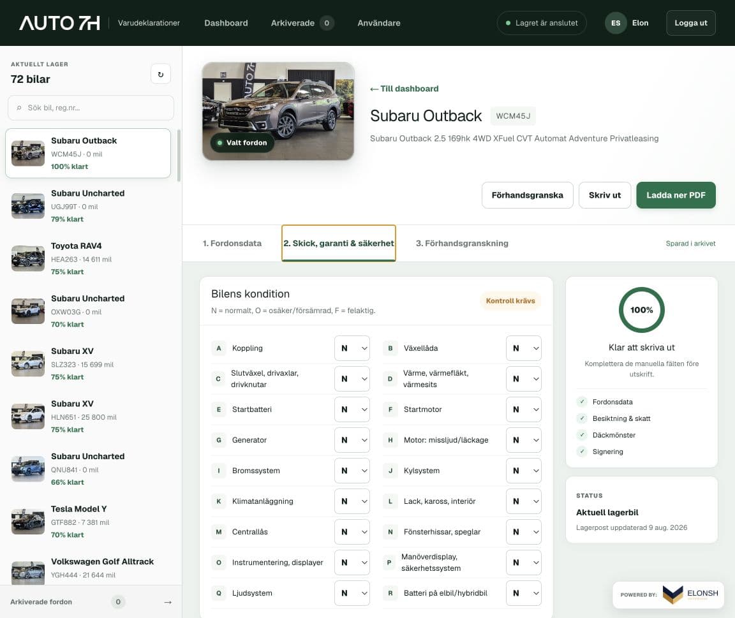Open the Bromssystem condition dropdown

[x=352, y=471]
